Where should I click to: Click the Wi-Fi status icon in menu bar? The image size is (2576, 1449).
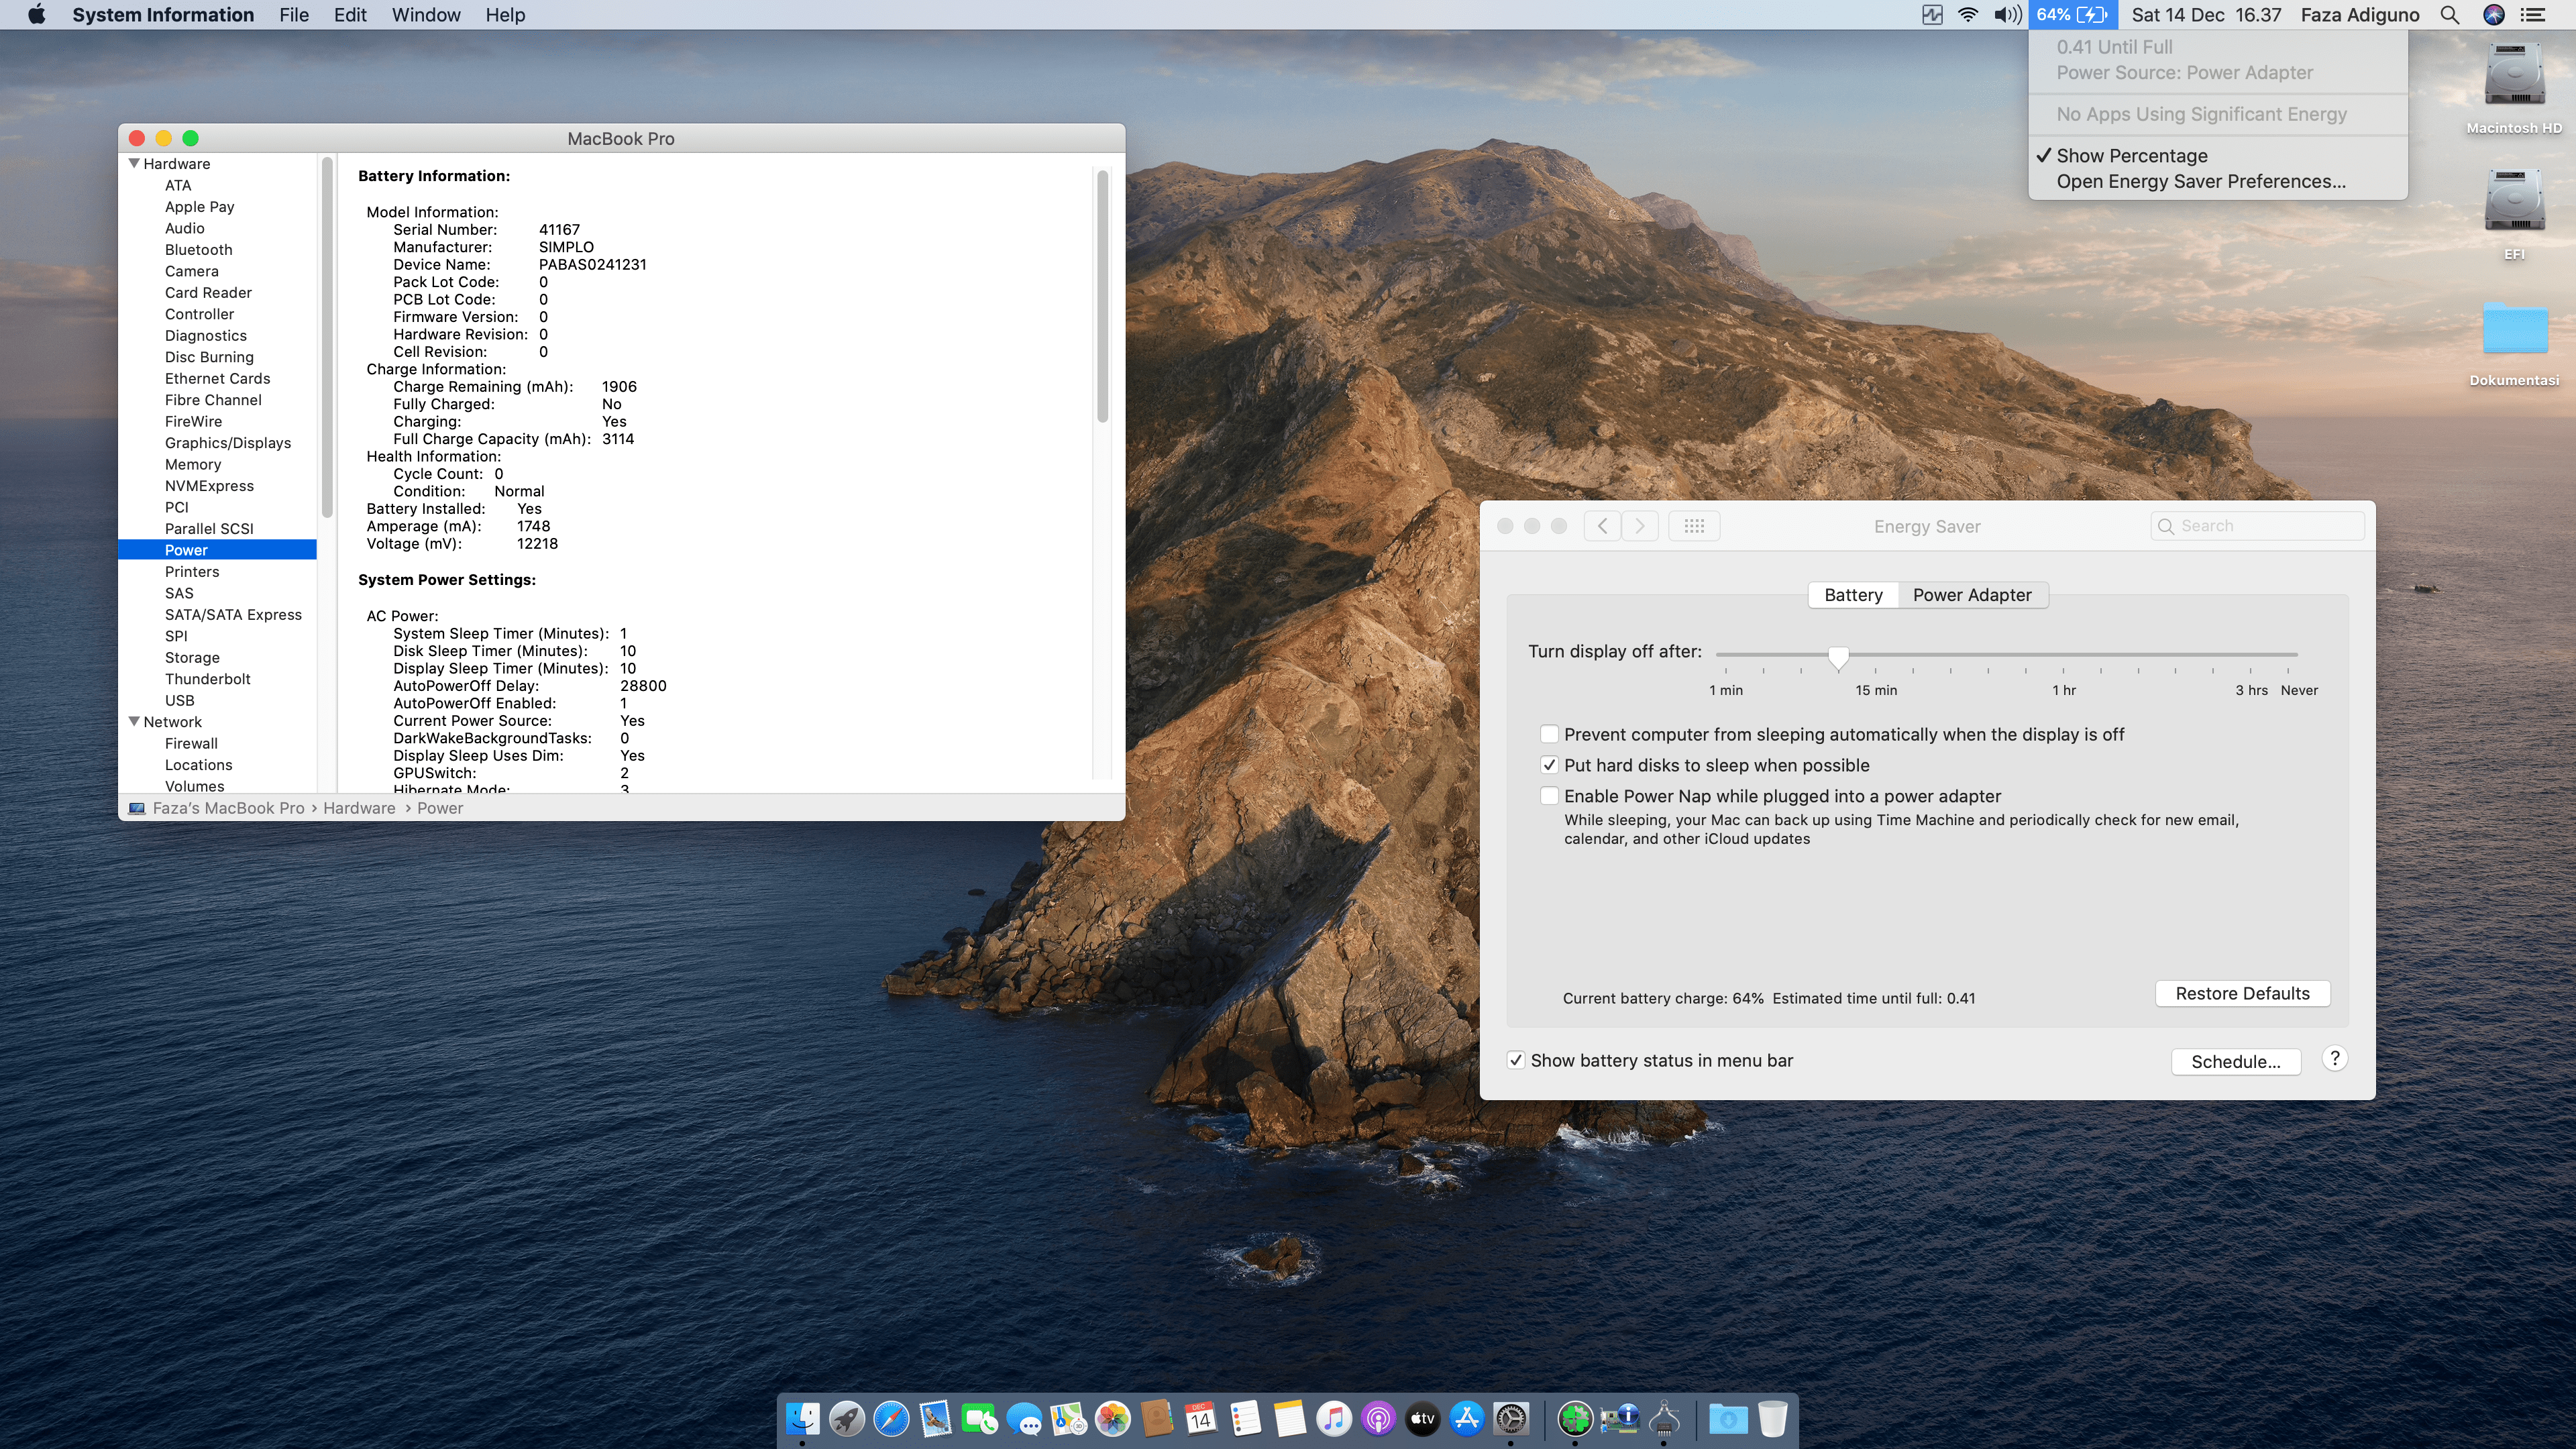(1967, 15)
